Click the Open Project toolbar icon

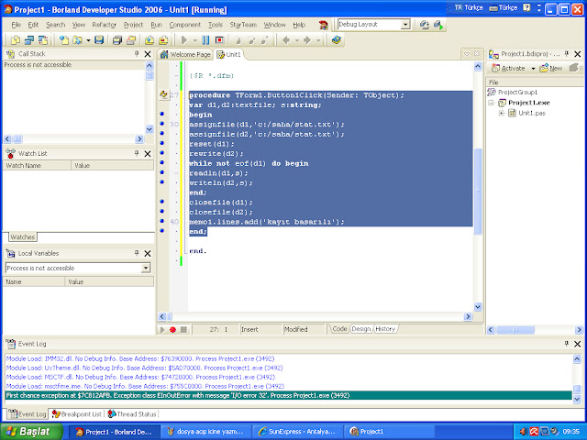pos(131,40)
